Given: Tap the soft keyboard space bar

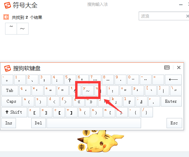Looking at the screenshot, I should pyautogui.click(x=94, y=123).
